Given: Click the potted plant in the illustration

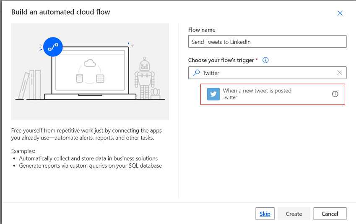Looking at the screenshot, I should click(x=156, y=94).
